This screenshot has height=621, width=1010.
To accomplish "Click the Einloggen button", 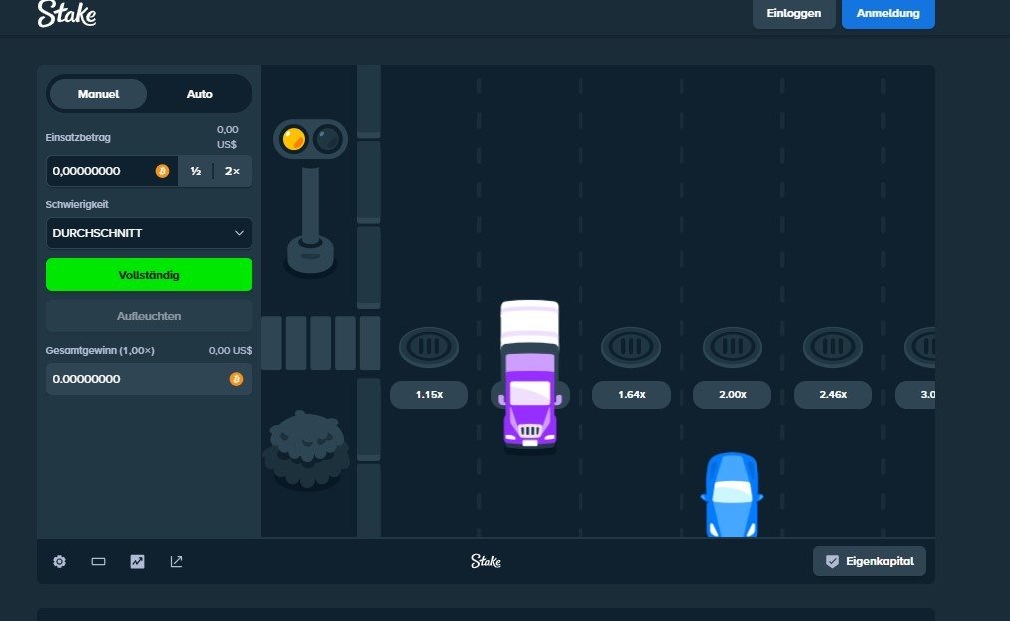I will tap(793, 13).
